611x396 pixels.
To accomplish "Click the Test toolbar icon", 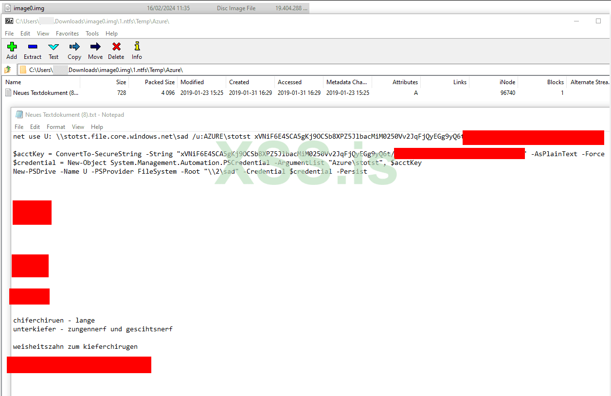I will pos(54,47).
